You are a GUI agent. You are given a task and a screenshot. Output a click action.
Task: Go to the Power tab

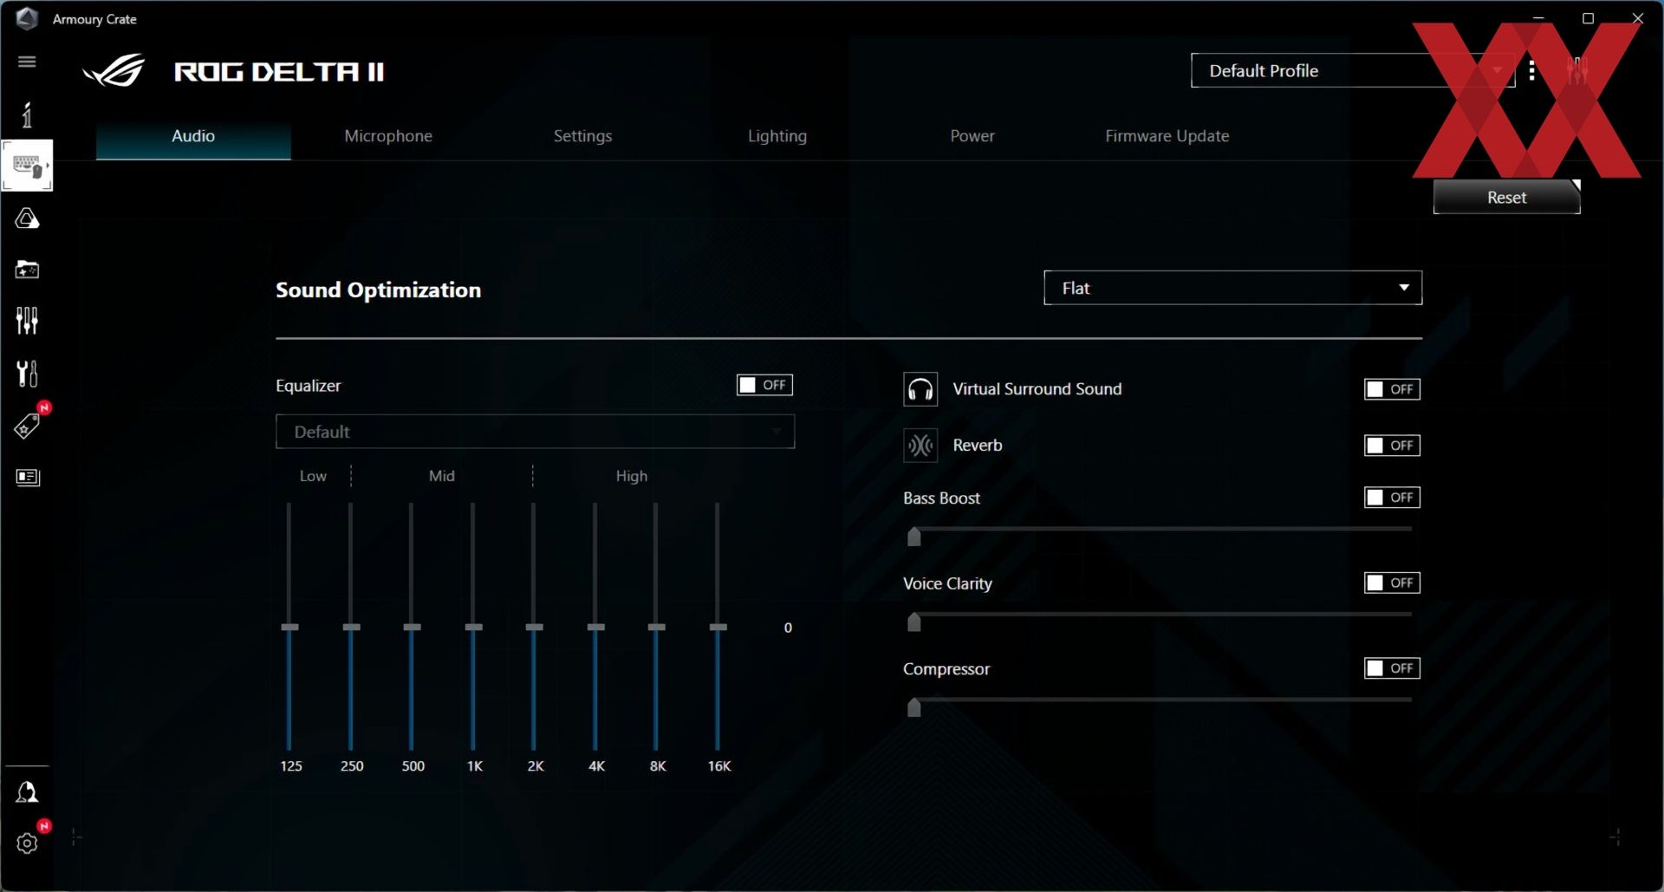pyautogui.click(x=972, y=136)
